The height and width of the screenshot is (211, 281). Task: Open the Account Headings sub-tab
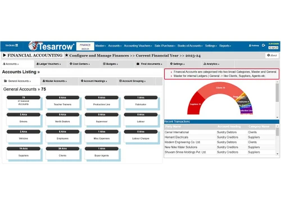[98, 81]
